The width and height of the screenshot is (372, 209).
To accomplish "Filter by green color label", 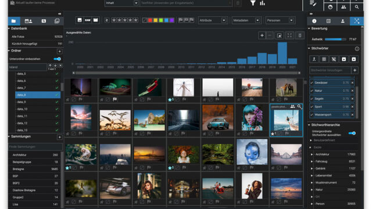I will click(161, 20).
